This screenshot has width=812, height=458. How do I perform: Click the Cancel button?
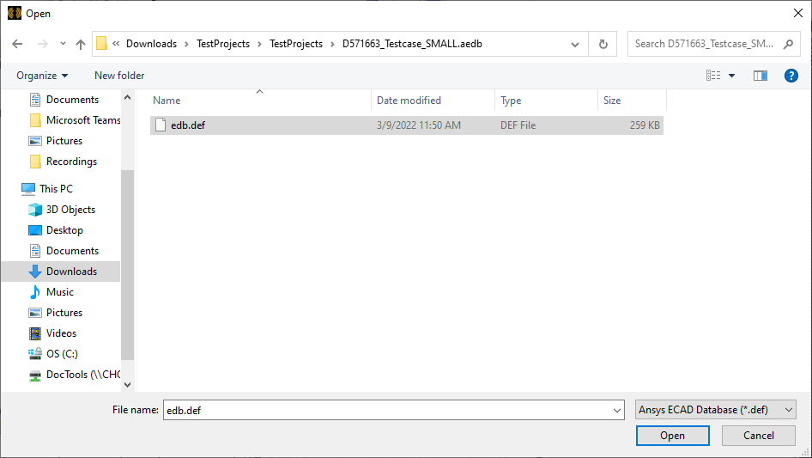point(759,436)
